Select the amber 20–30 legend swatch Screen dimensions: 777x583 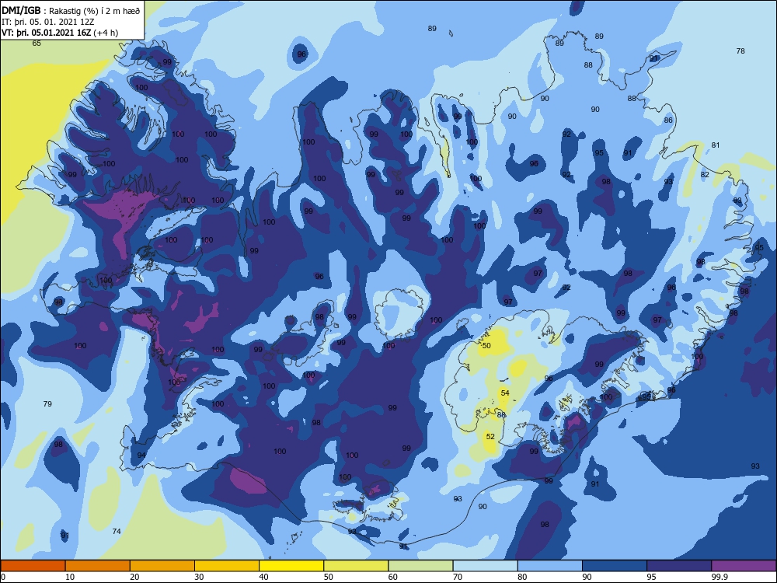pyautogui.click(x=162, y=566)
